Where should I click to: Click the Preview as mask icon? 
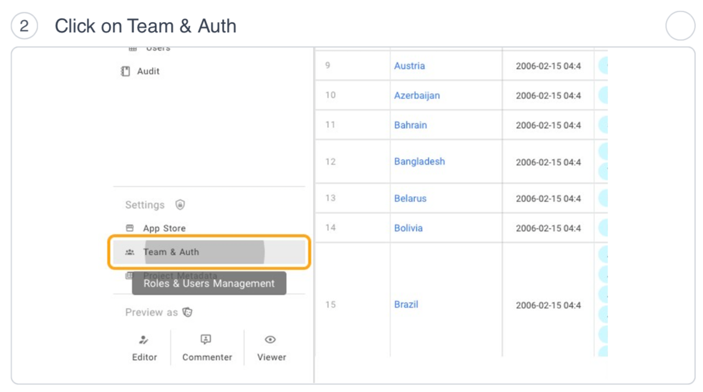pyautogui.click(x=187, y=312)
